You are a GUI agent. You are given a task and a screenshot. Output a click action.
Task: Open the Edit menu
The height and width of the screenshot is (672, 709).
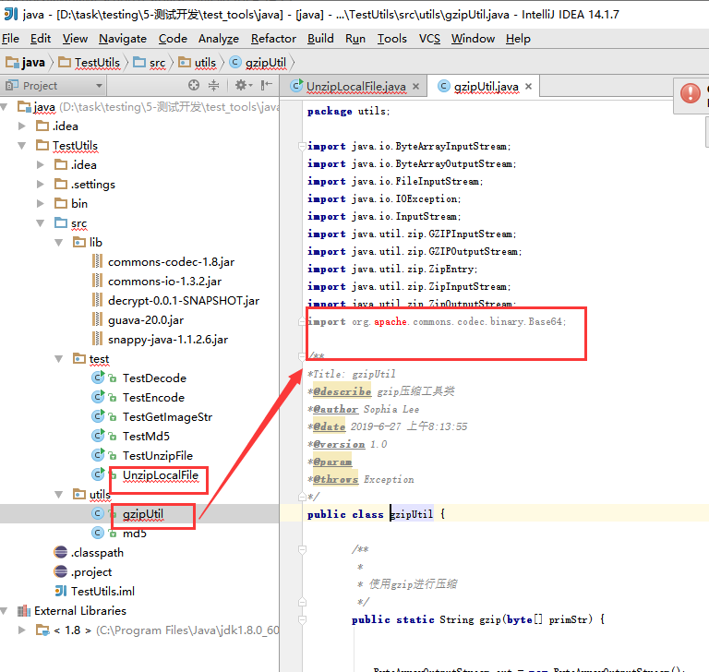[x=41, y=39]
